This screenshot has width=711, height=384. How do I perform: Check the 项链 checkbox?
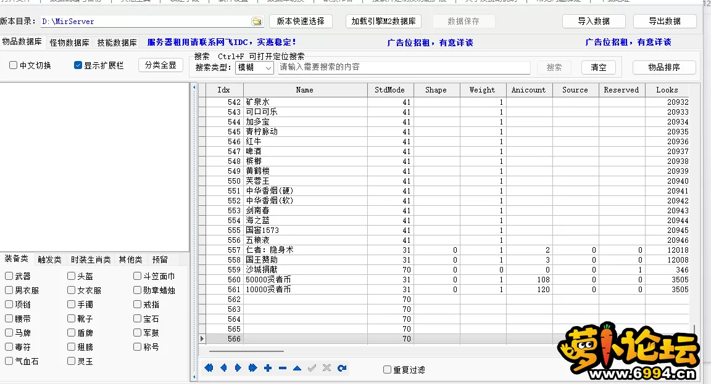coord(9,304)
